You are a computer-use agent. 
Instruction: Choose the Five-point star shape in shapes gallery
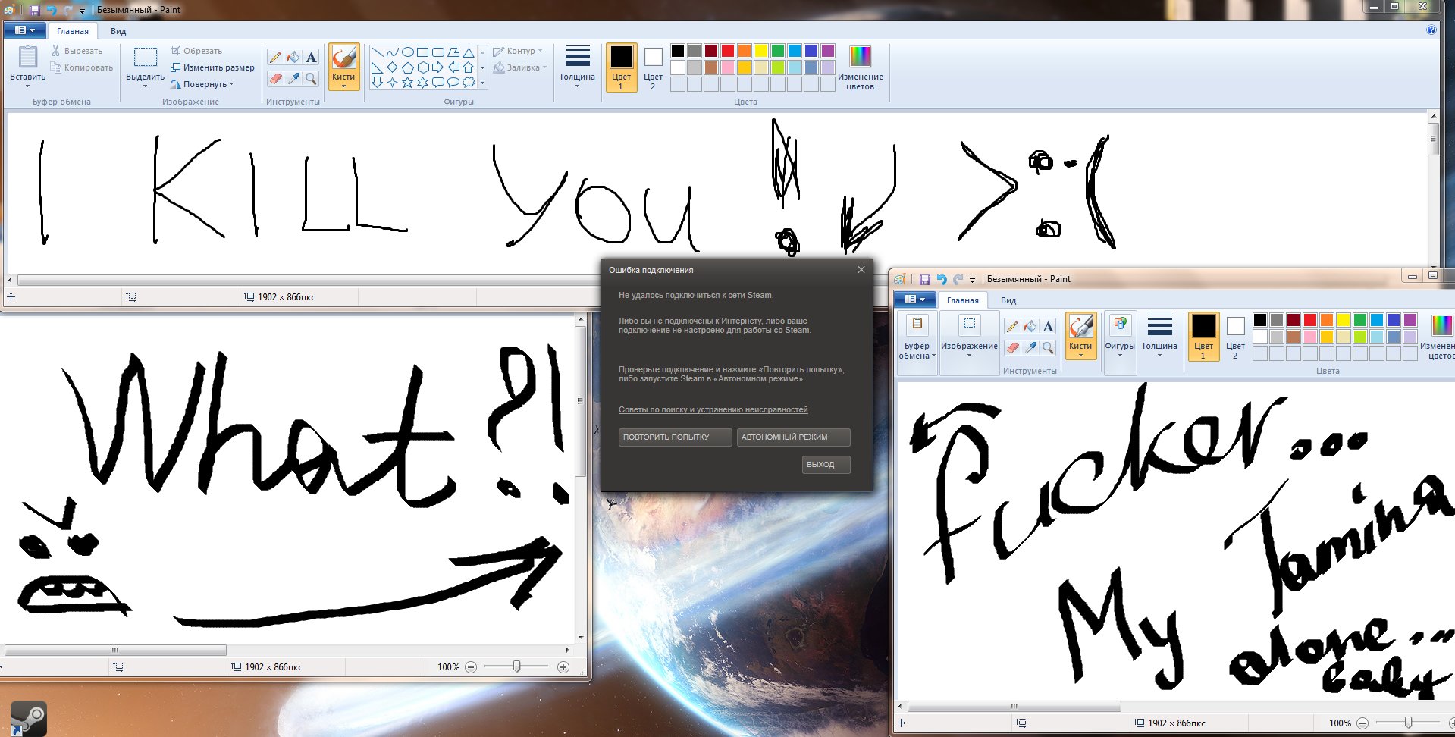click(x=407, y=82)
